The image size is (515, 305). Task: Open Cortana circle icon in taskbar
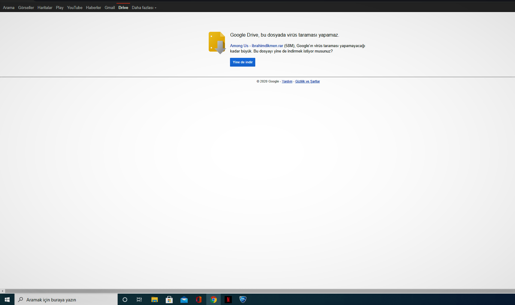pos(125,300)
